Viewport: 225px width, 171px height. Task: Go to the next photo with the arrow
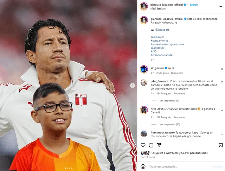pos(133,85)
